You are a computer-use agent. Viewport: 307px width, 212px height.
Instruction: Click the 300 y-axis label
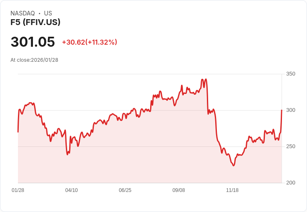click(290, 110)
